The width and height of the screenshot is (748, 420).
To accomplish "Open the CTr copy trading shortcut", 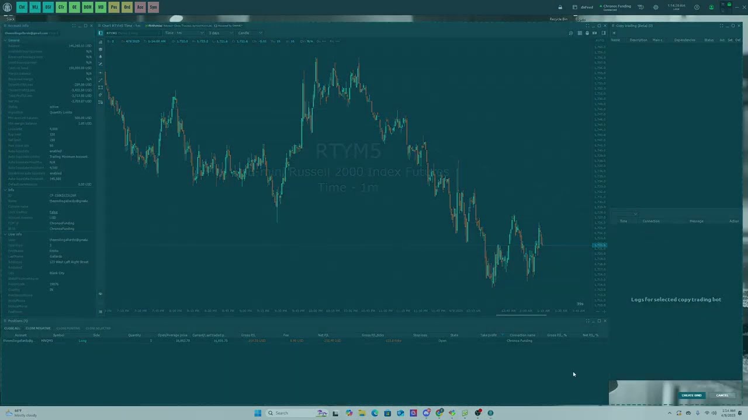I will pyautogui.click(x=61, y=7).
